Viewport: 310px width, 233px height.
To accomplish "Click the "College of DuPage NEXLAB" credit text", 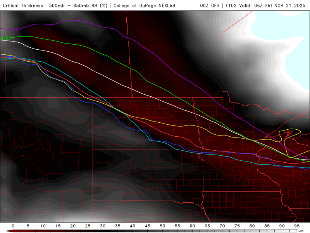I will click(x=144, y=5).
